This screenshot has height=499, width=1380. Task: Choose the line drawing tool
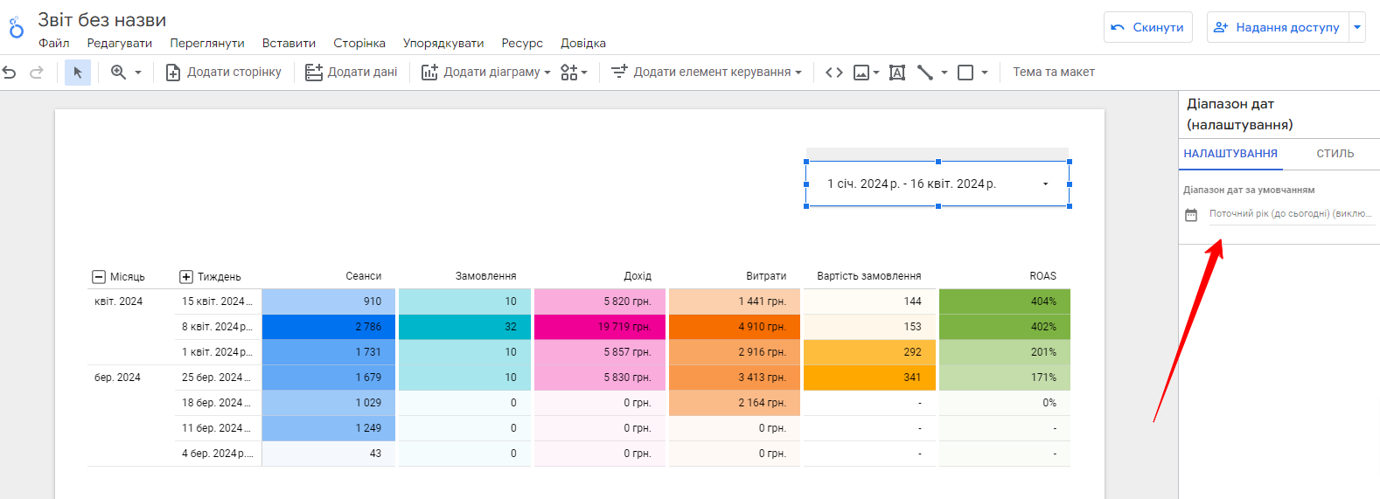pos(925,73)
